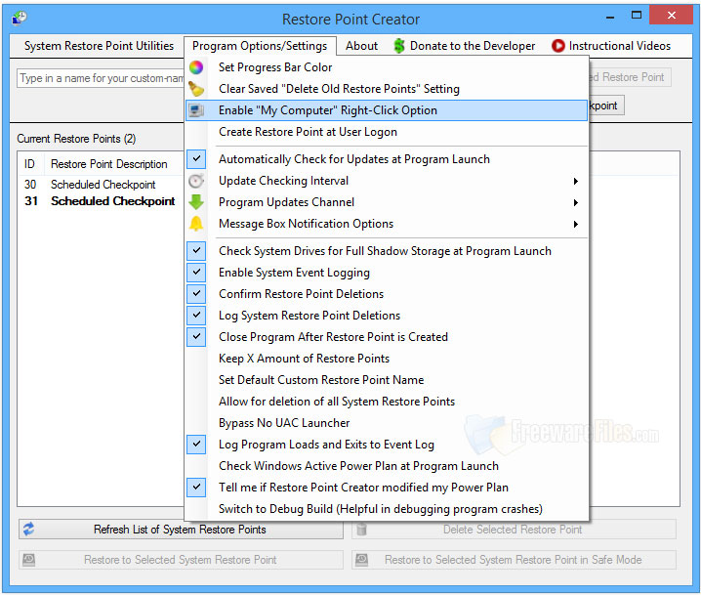
Task: Select Enable "My Computer" Right-Click Option
Action: coord(387,110)
